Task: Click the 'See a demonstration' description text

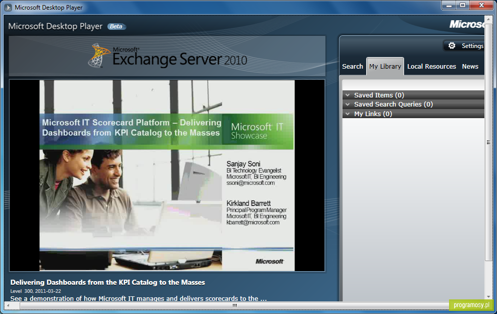Action: [138, 298]
